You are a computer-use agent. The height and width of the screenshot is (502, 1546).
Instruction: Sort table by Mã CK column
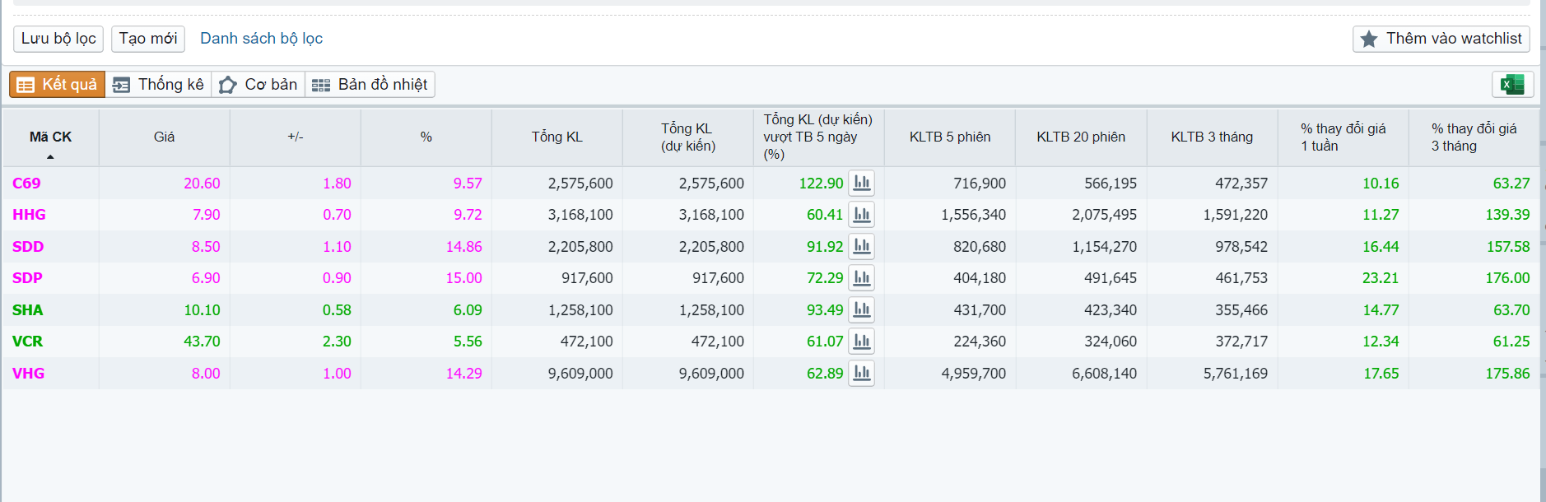pos(50,137)
